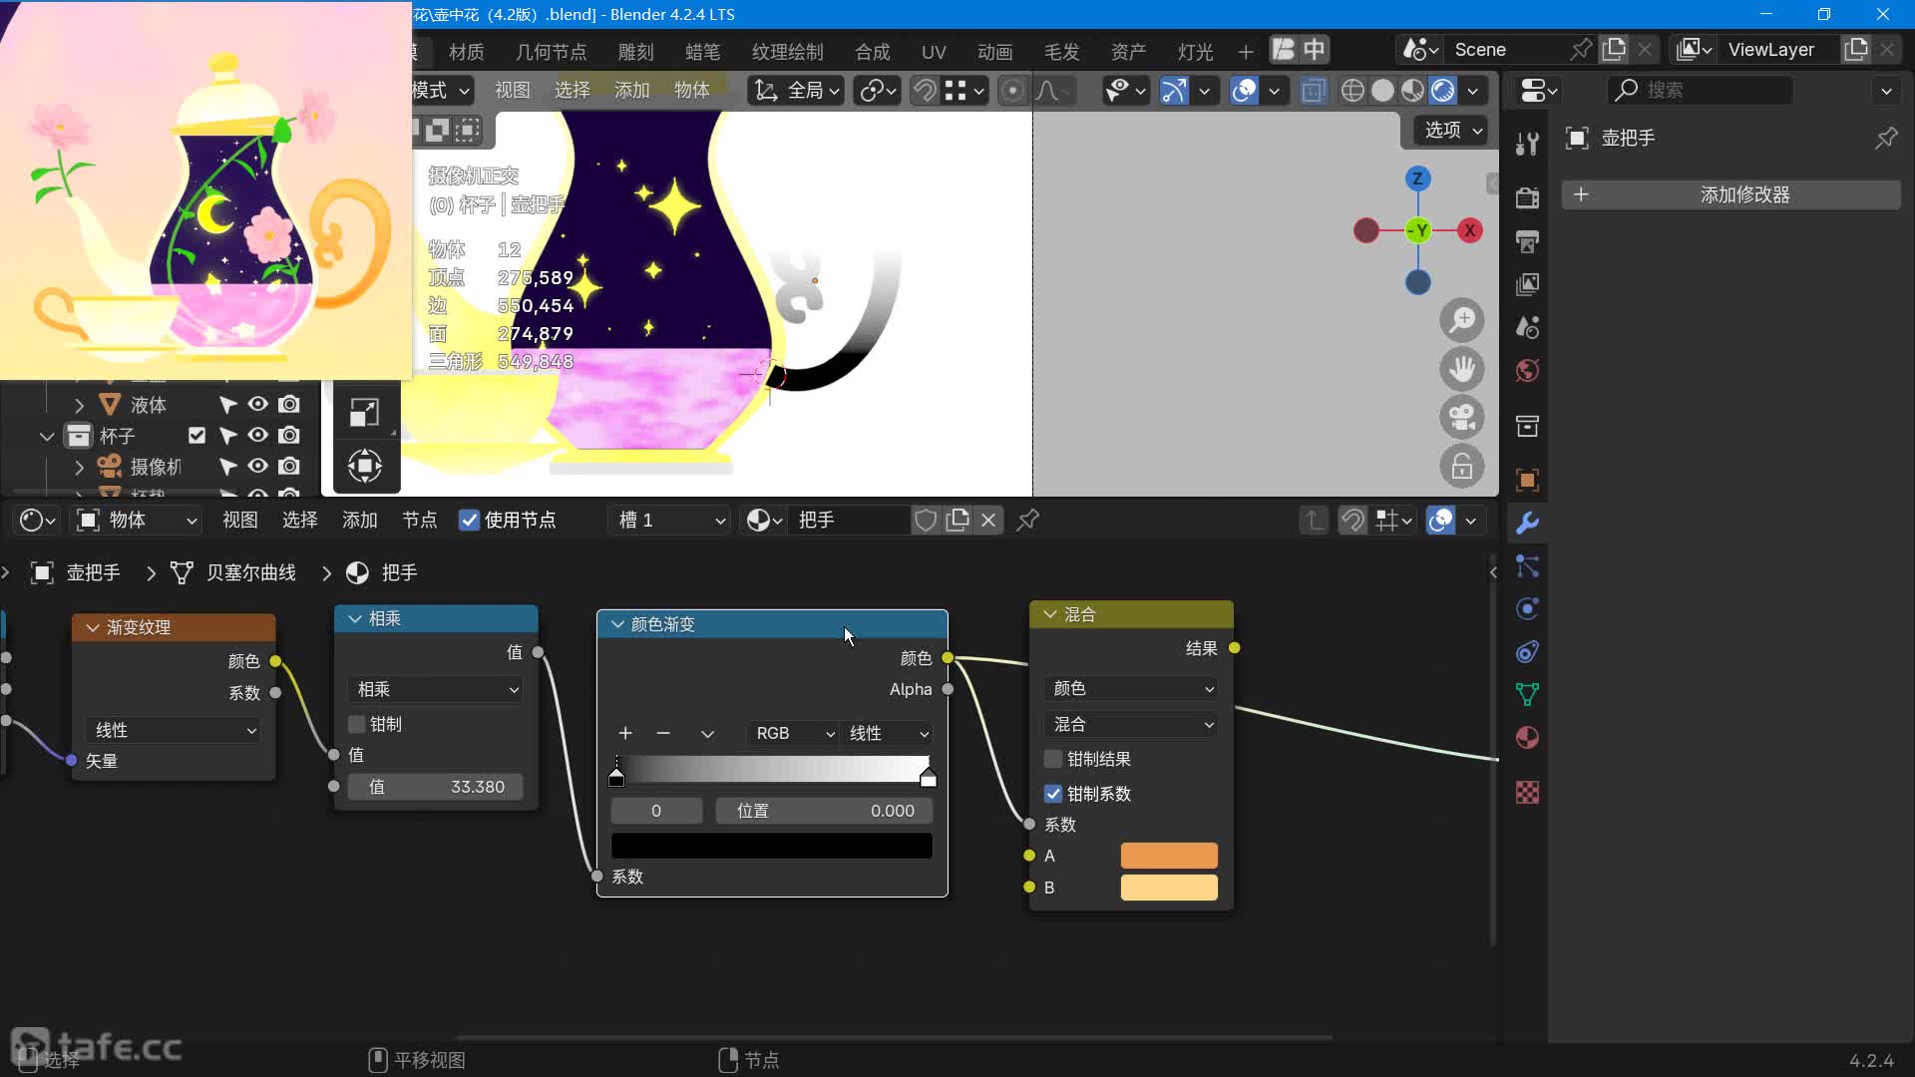The image size is (1915, 1077).
Task: Open the 添加 menu in node editor
Action: coord(359,520)
